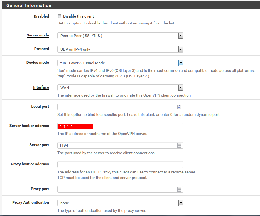Click the Device mode label link
260x216 pixels.
[x=38, y=63]
